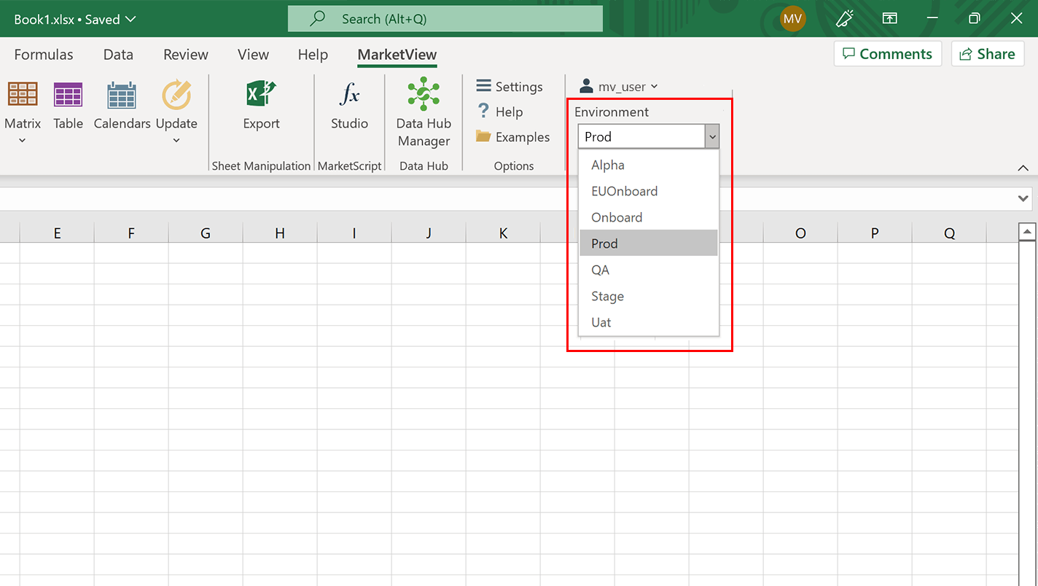Select column F header
The width and height of the screenshot is (1038, 586).
(131, 233)
